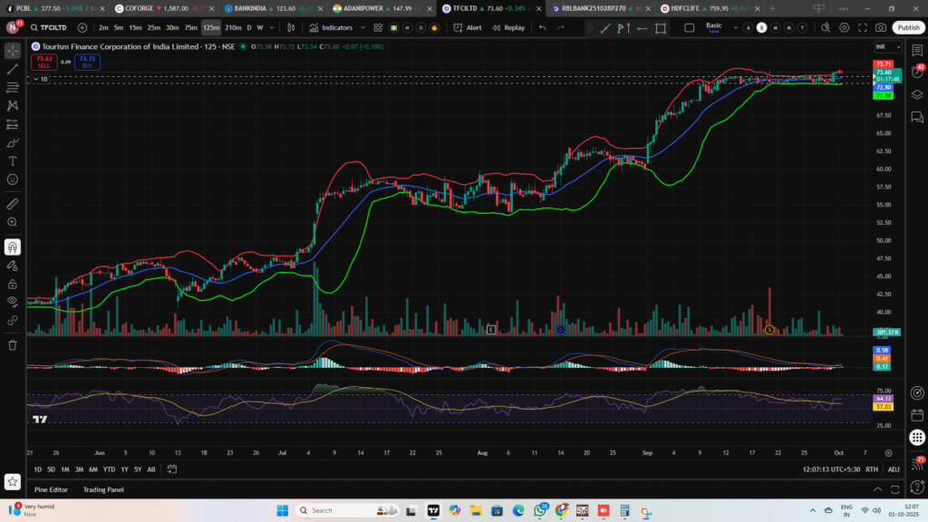Select the trend line drawing tool
This screenshot has width=928, height=522.
coord(13,69)
